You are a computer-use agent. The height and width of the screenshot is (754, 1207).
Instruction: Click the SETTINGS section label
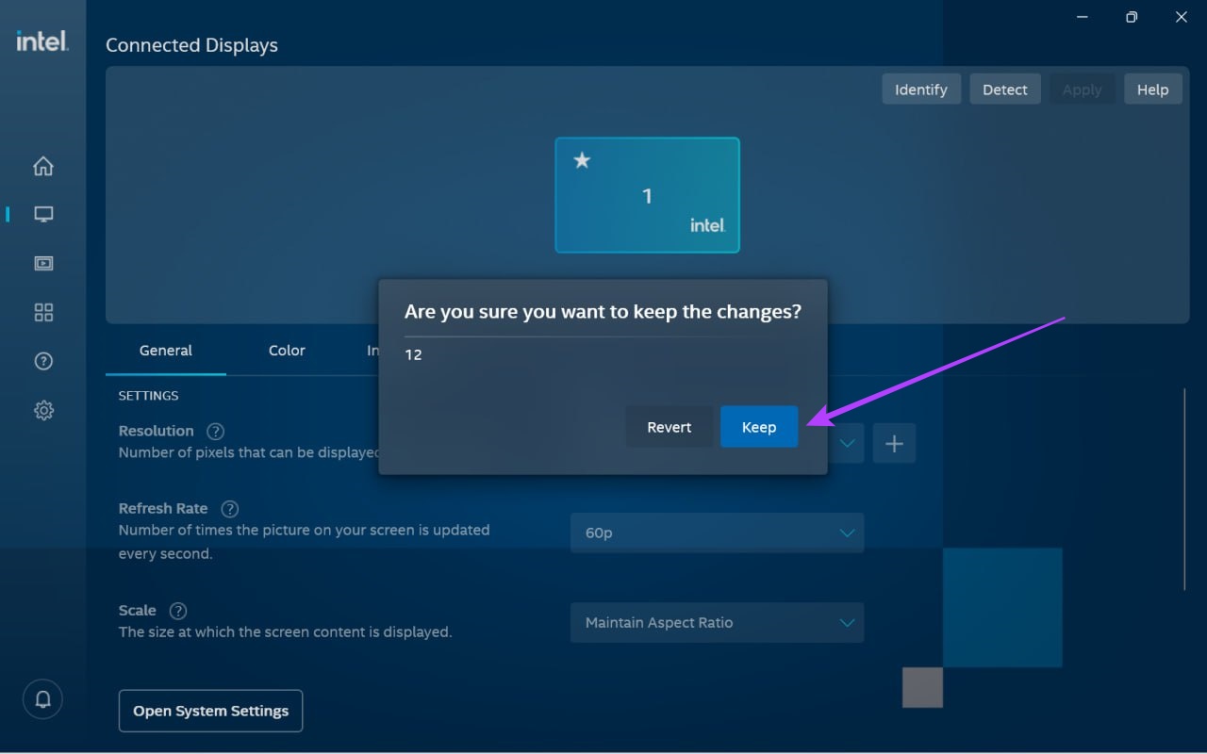tap(148, 396)
